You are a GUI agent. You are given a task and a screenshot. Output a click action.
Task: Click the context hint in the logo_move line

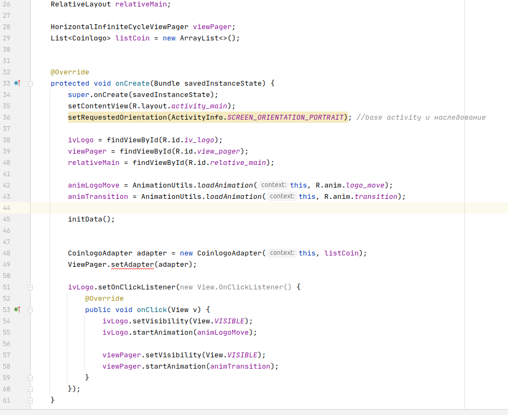274,185
